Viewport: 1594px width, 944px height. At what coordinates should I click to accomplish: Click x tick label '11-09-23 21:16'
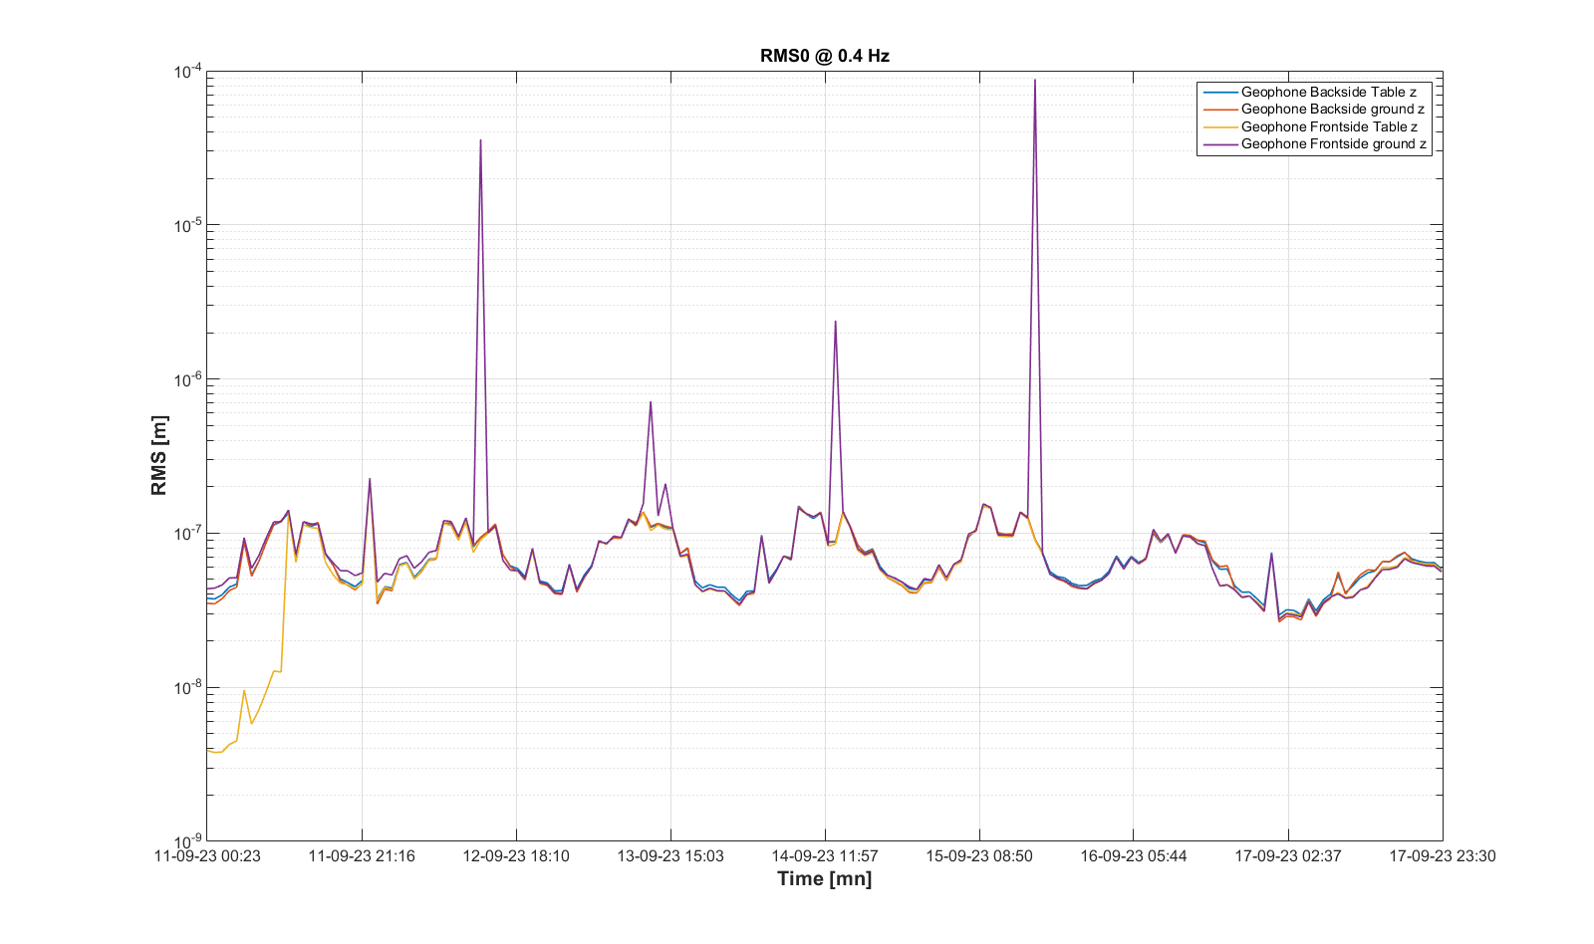click(362, 855)
